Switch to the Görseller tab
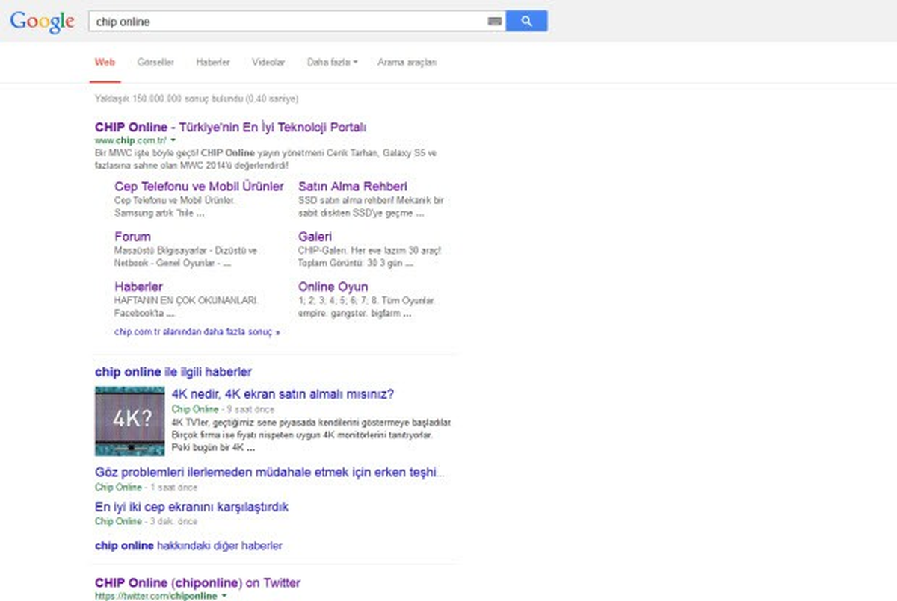The width and height of the screenshot is (897, 601). click(155, 63)
